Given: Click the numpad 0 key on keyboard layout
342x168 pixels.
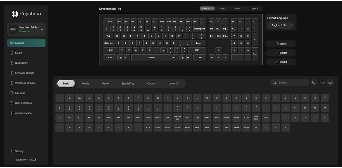Looking at the screenshot, I should (x=238, y=57).
